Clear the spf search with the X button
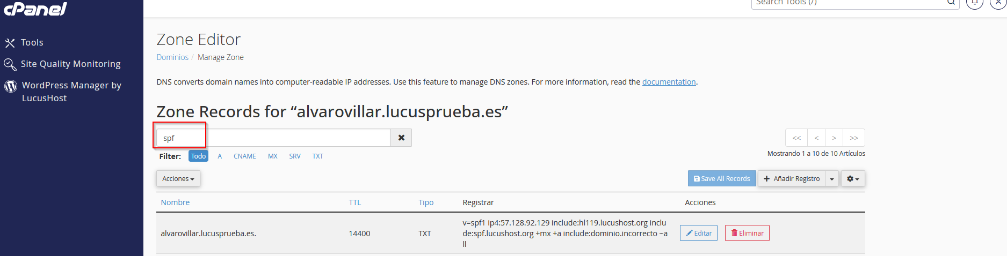1007x256 pixels. [401, 138]
